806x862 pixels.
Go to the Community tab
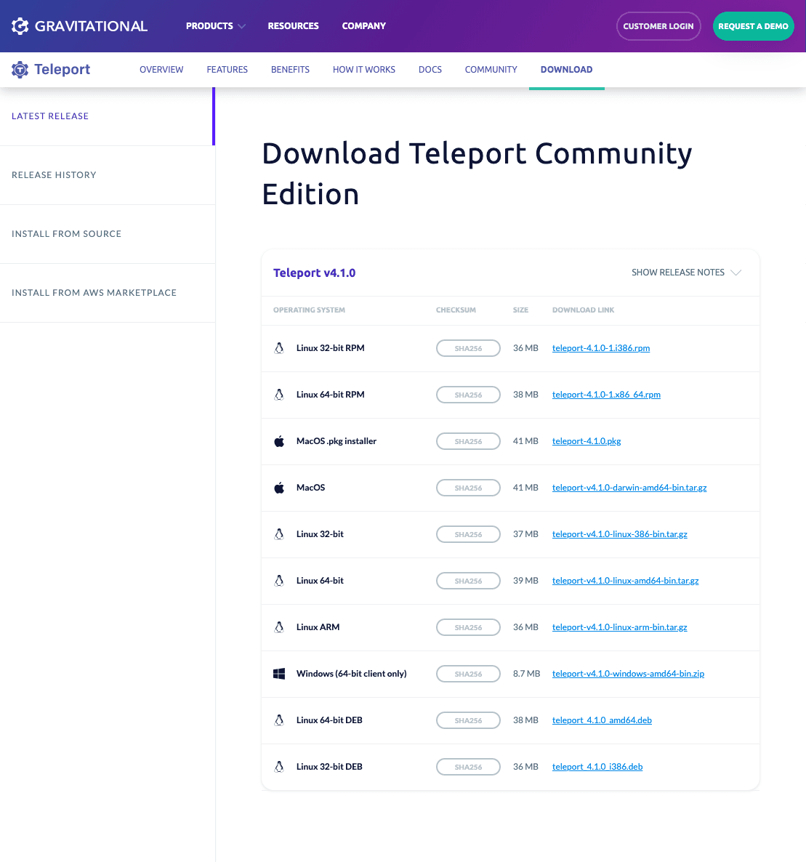point(491,70)
